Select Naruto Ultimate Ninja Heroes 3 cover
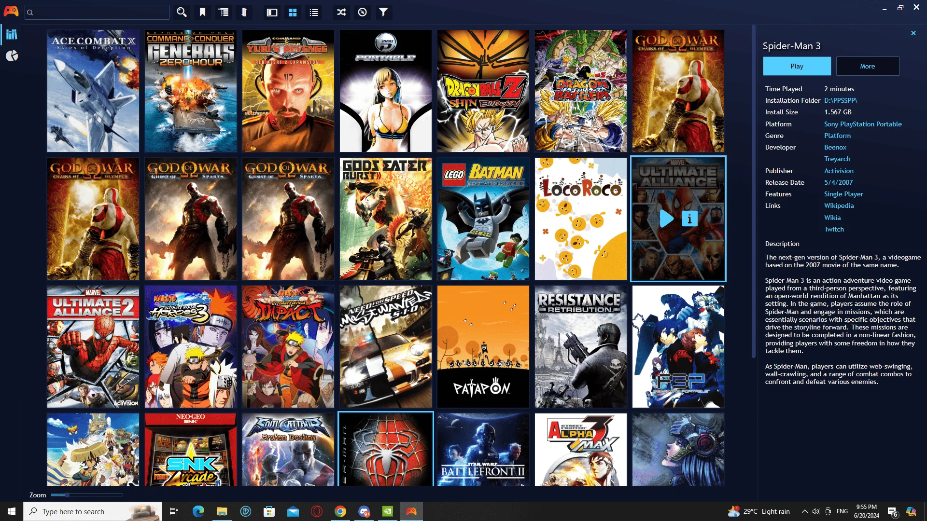The image size is (927, 521). (191, 346)
